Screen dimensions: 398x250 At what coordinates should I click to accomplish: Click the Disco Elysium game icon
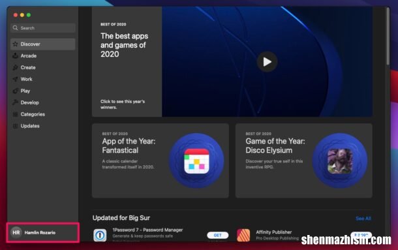click(340, 161)
